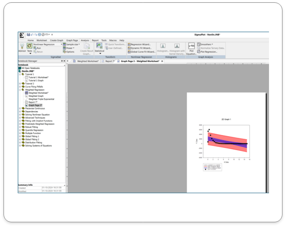The image size is (286, 227).
Task: Switch to the Report 7 document tab
Action: 108,61
